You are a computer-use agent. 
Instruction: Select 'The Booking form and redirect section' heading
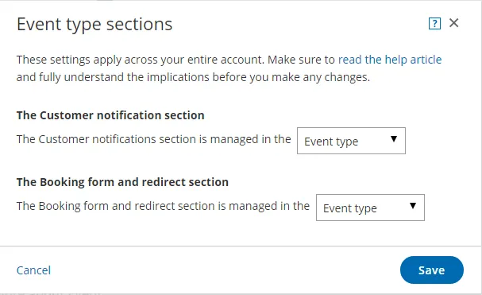point(122,182)
